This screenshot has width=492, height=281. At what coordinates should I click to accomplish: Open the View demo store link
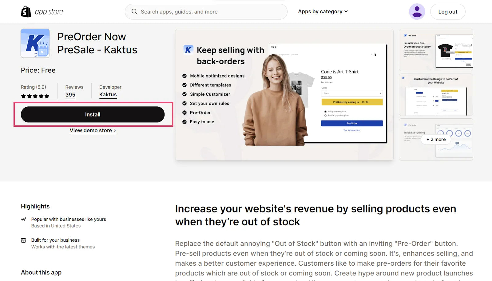[x=93, y=130]
